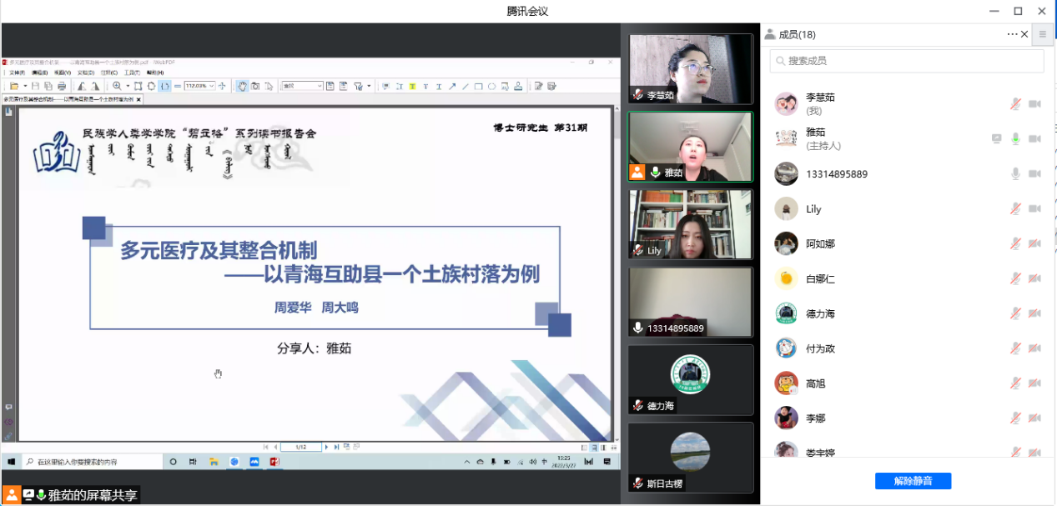Click the microphone icon for 13314895889
Viewport: 1057px width, 506px height.
tap(1015, 174)
